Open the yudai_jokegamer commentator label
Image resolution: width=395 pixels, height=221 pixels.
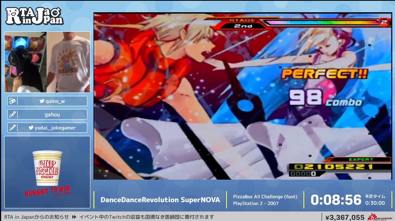click(x=47, y=128)
